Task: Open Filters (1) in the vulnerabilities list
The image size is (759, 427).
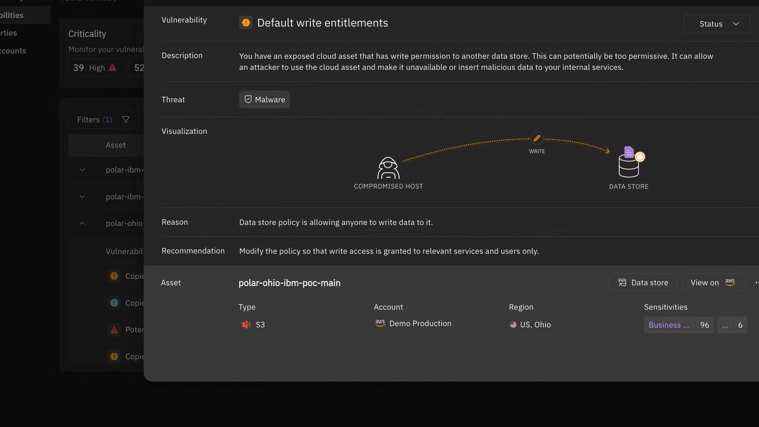Action: [95, 120]
